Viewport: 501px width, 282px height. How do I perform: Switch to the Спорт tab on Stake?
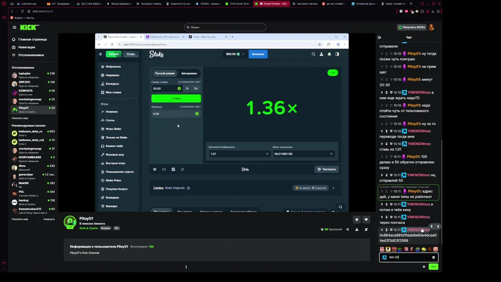tap(131, 54)
